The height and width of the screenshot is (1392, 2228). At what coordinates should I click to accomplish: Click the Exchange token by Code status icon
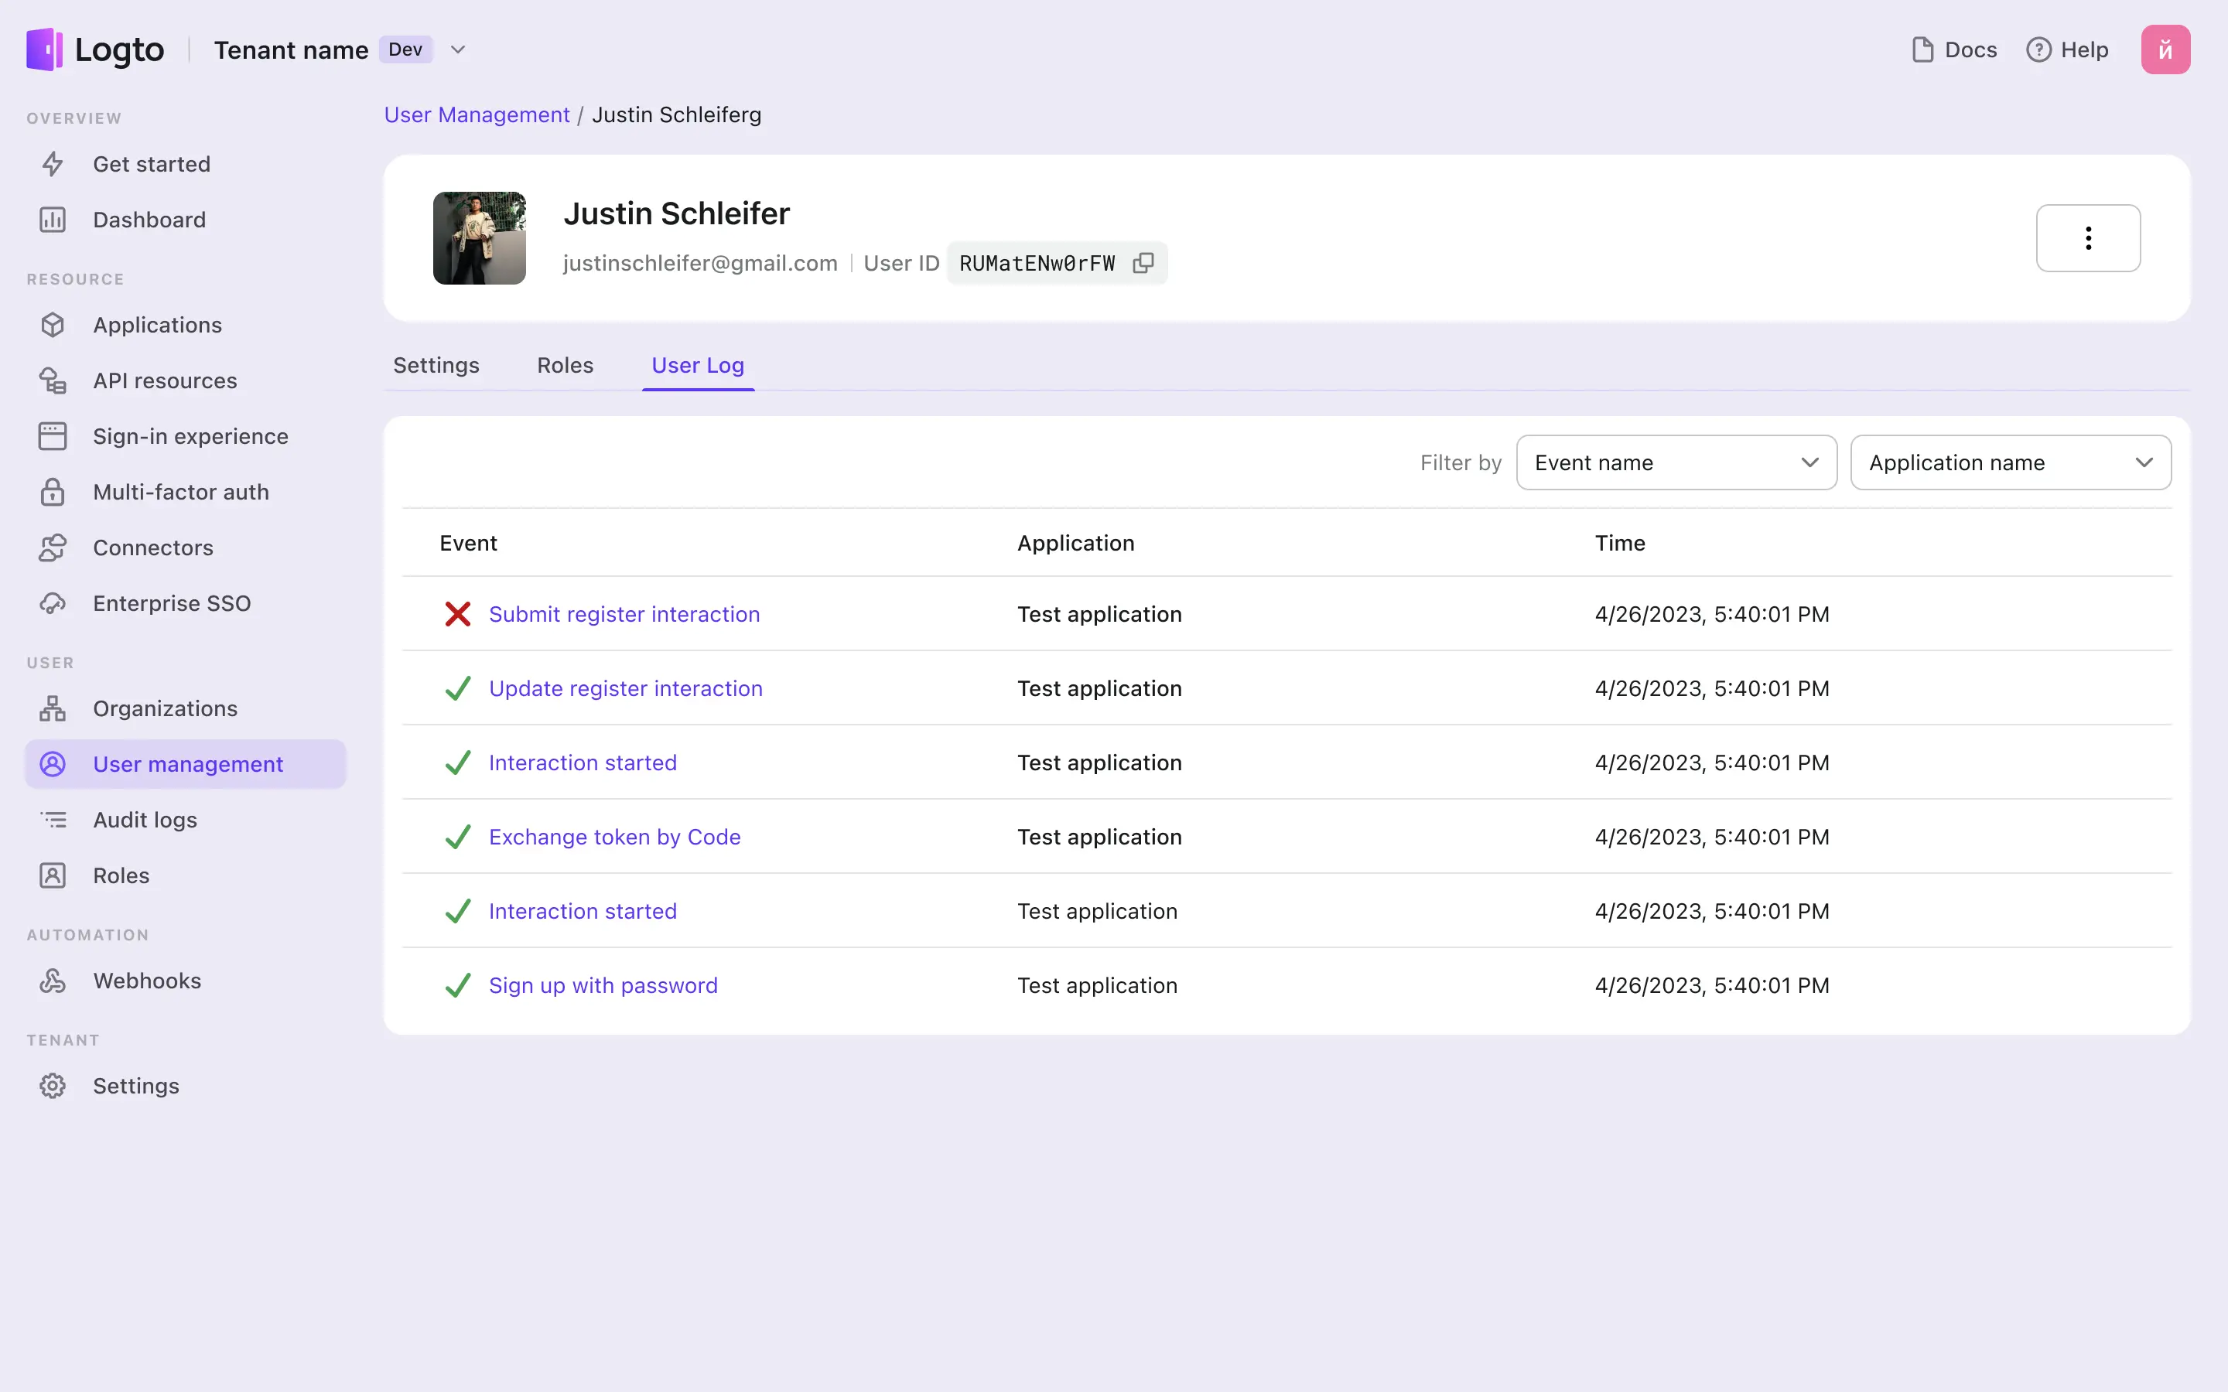[457, 835]
